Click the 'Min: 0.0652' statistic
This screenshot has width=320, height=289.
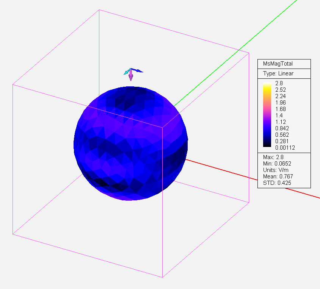277,164
